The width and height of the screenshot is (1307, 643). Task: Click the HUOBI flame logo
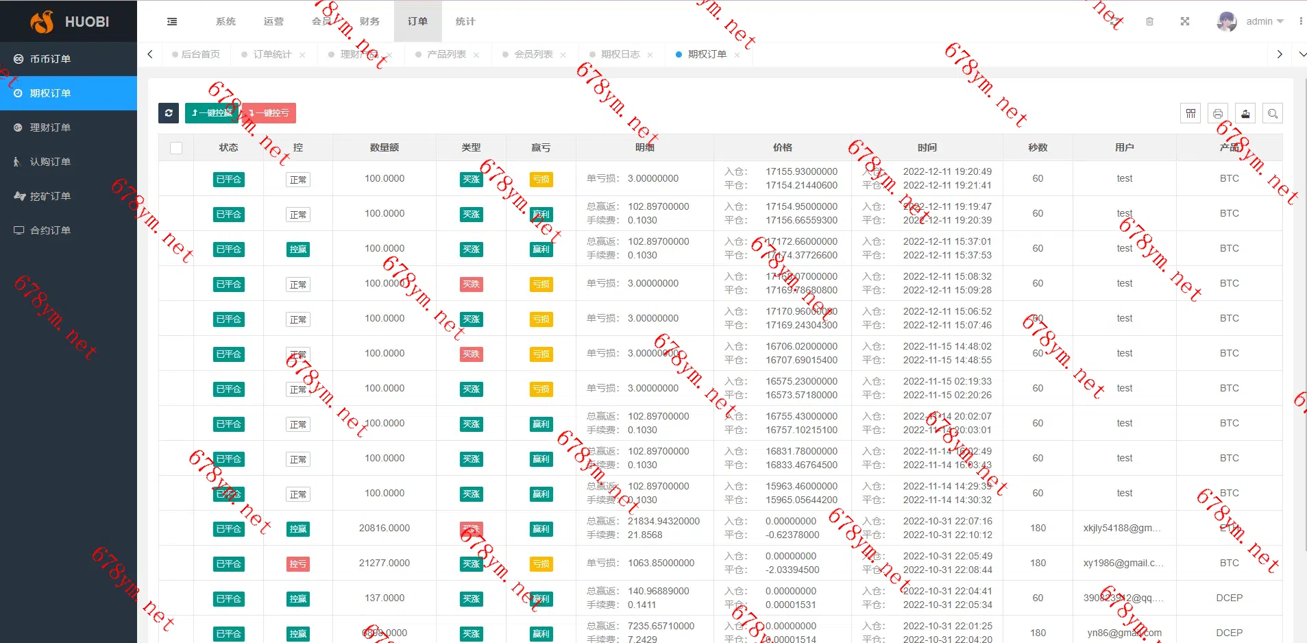(x=42, y=21)
